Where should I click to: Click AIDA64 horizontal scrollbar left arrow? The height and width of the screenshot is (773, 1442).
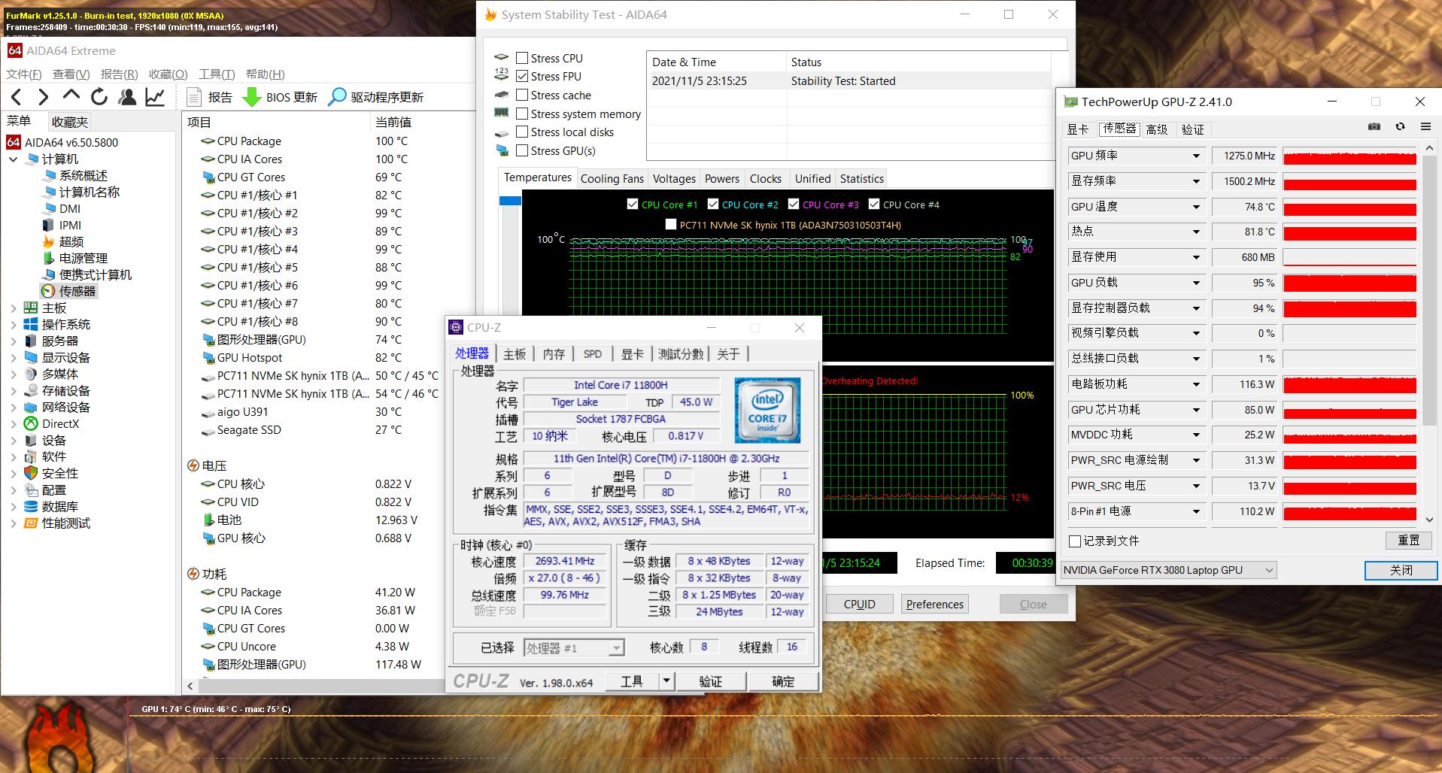click(190, 686)
